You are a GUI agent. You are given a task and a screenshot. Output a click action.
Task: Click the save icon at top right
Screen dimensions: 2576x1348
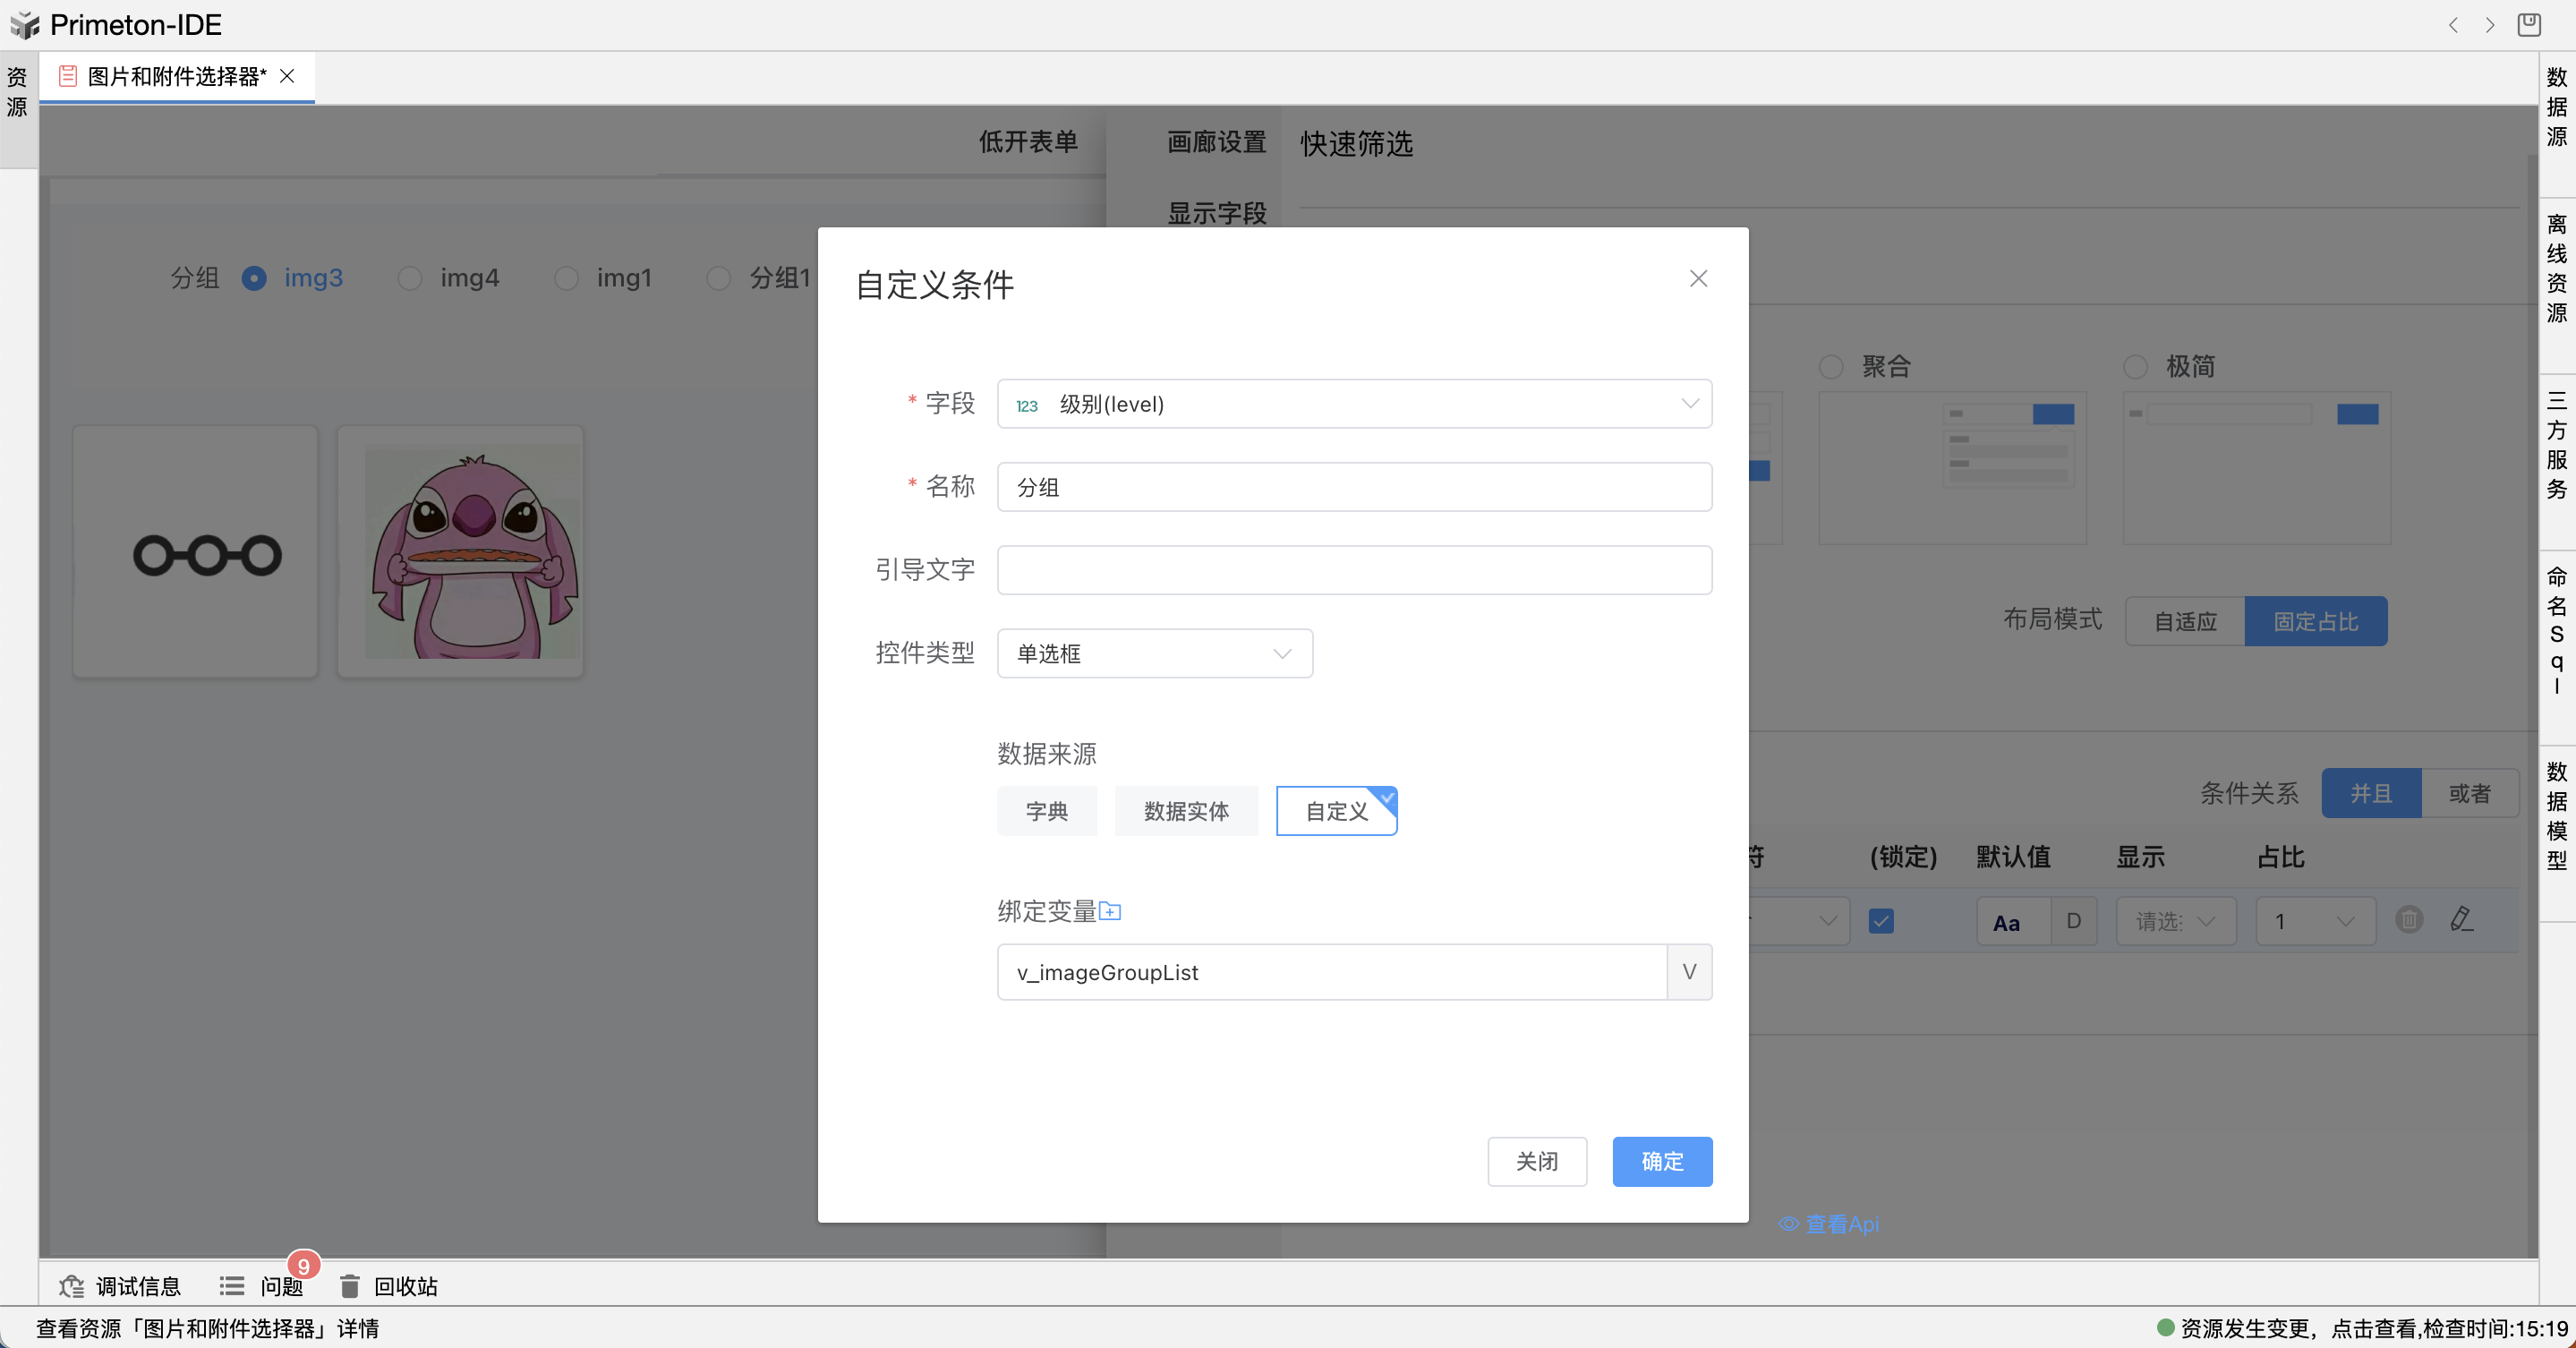point(2529,25)
